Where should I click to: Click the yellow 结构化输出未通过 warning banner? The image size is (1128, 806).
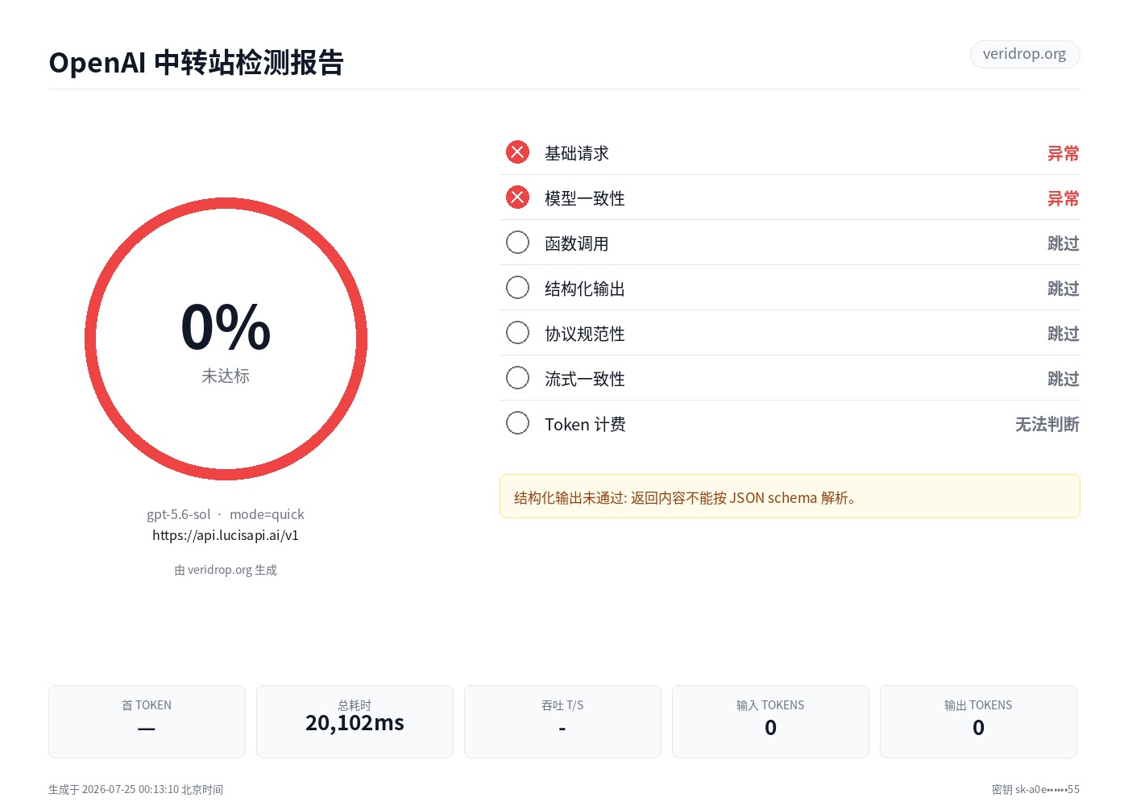point(790,496)
